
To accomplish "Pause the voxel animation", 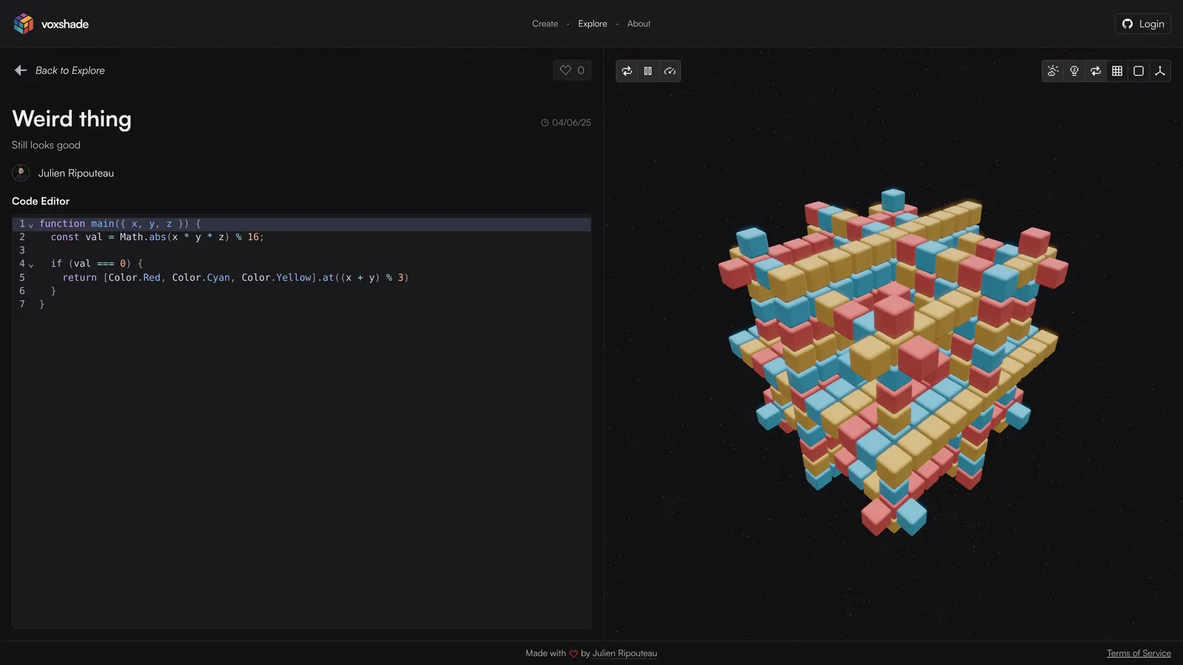I will pos(648,71).
